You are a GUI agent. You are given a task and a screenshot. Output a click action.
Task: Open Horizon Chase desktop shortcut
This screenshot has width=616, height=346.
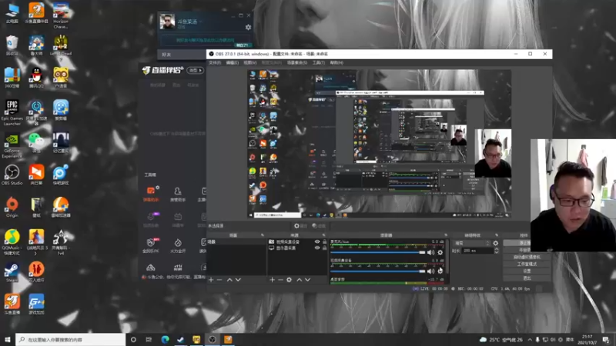click(x=61, y=15)
